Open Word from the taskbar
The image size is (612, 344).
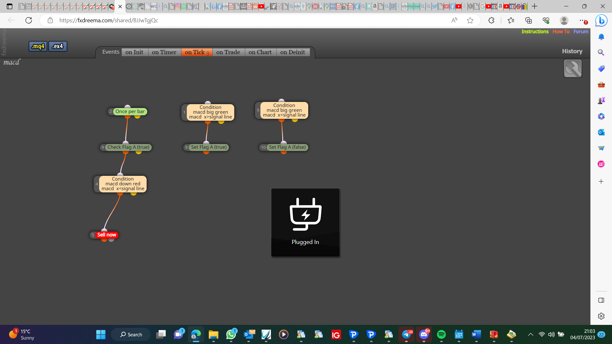[476, 334]
